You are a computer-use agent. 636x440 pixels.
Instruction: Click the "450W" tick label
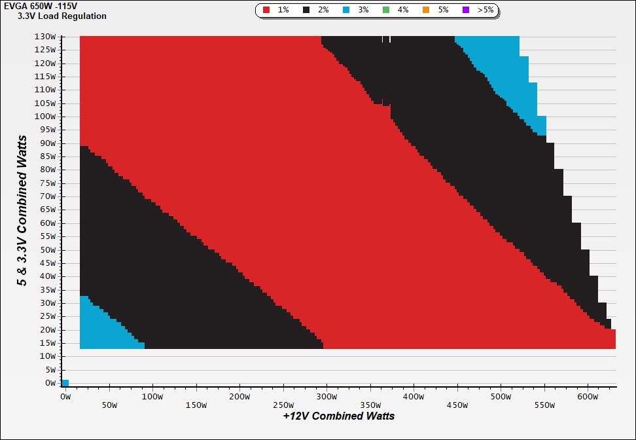pos(457,405)
